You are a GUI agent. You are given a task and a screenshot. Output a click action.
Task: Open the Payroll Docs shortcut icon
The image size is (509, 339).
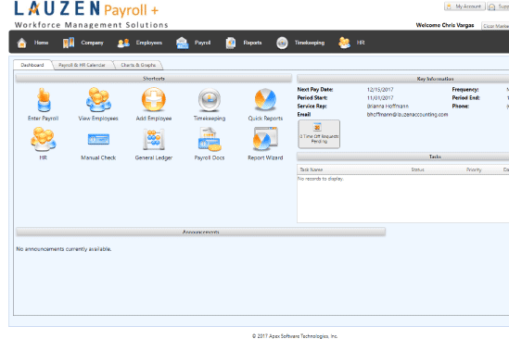pyautogui.click(x=210, y=139)
